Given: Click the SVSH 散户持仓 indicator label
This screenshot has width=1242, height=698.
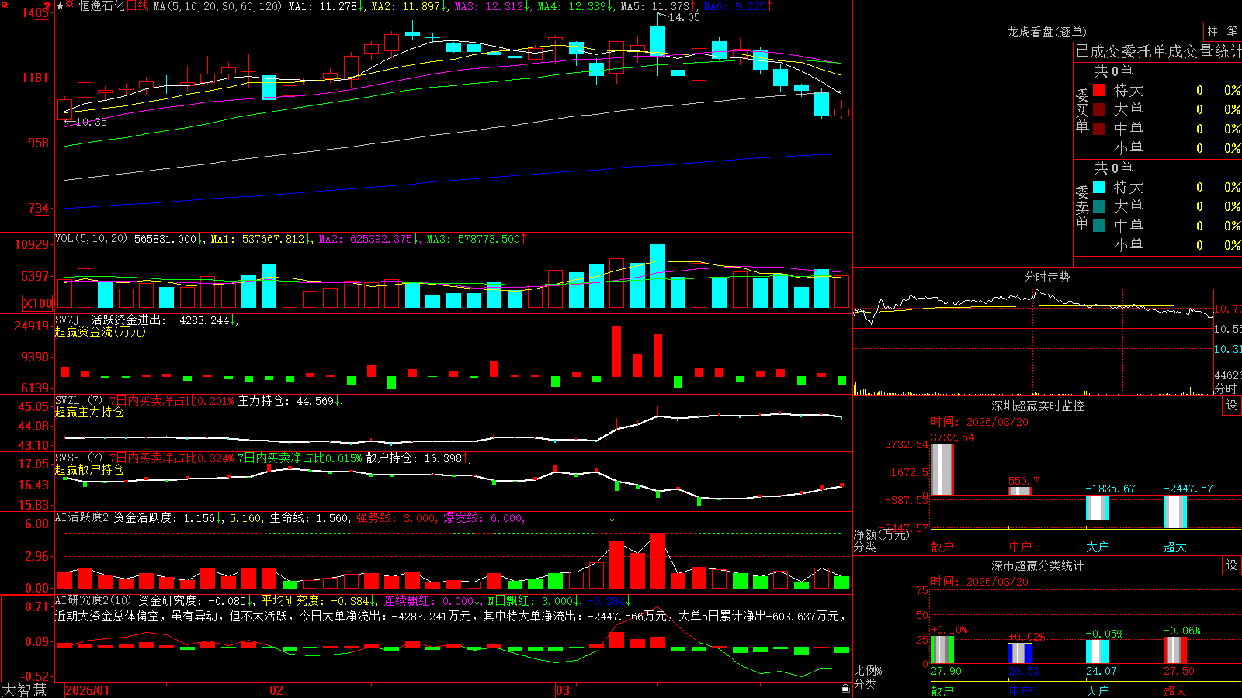Looking at the screenshot, I should click(80, 458).
